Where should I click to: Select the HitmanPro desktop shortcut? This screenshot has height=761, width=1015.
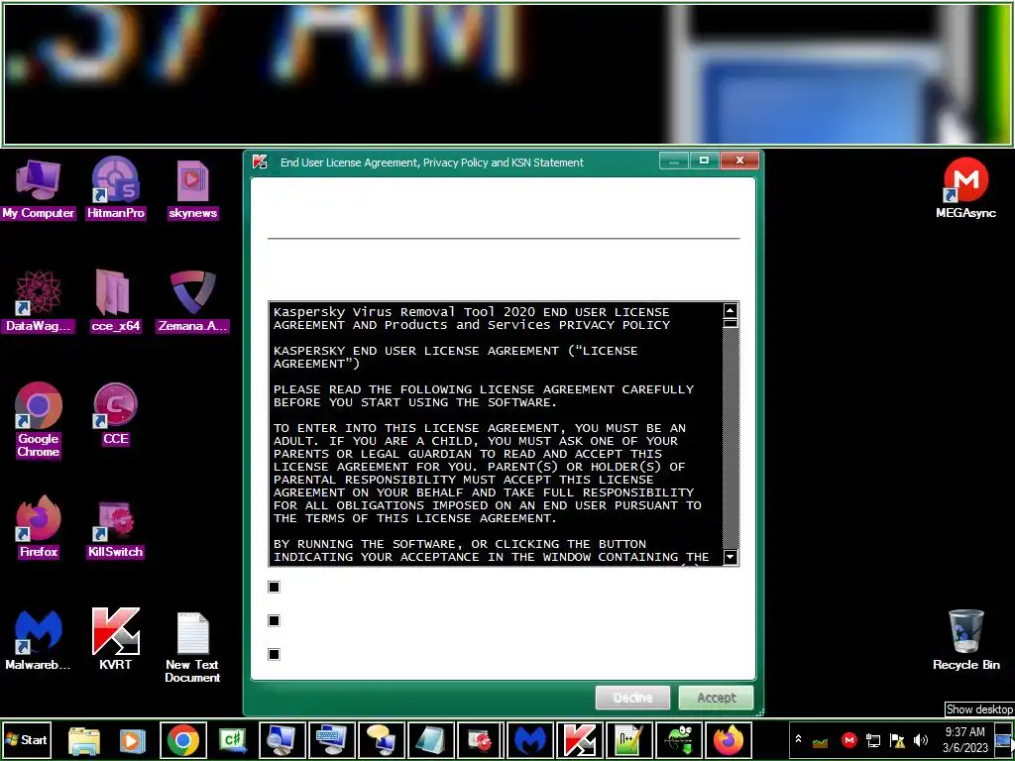click(x=115, y=189)
